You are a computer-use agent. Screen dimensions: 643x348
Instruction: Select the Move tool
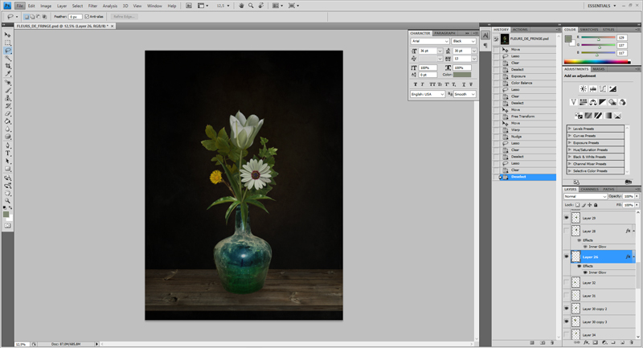tap(8, 35)
